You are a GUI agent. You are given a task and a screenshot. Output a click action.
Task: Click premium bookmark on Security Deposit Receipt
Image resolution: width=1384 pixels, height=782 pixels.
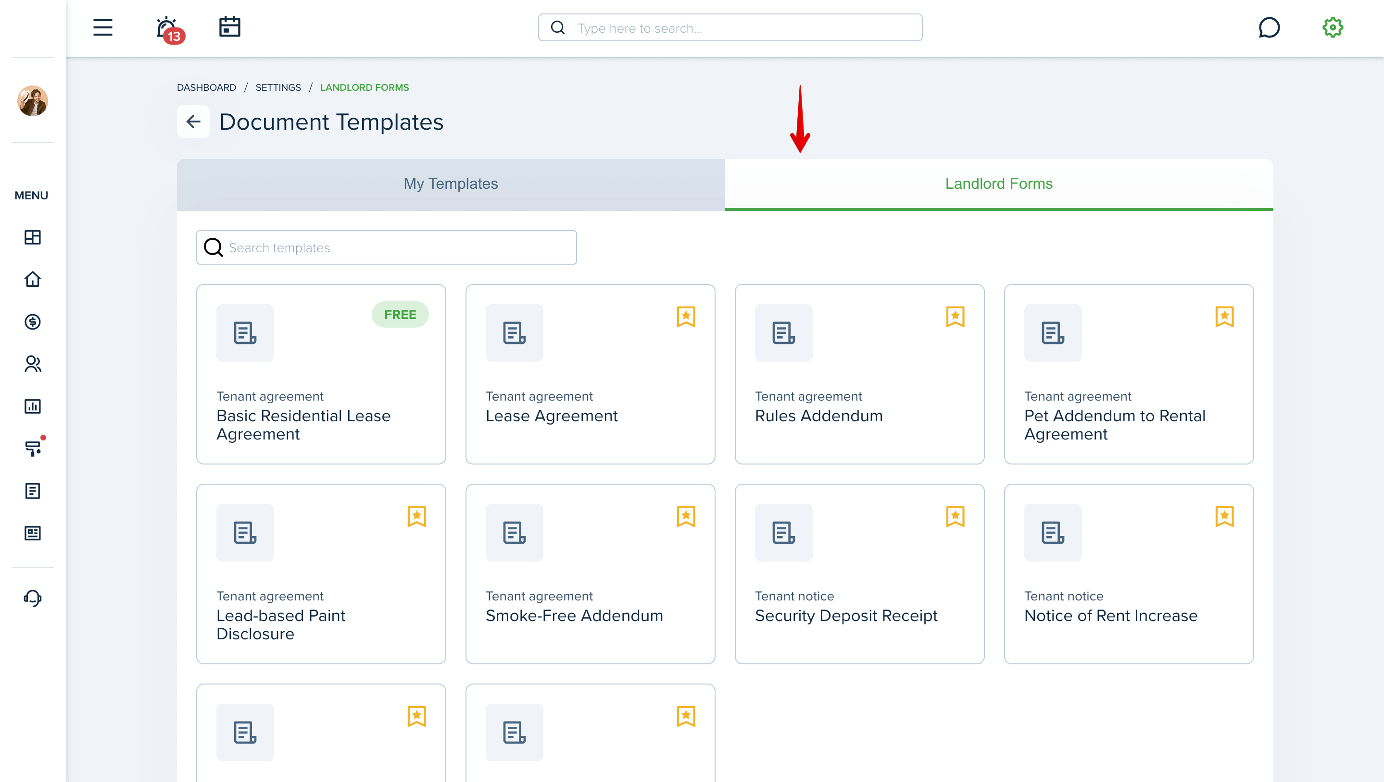tap(956, 516)
